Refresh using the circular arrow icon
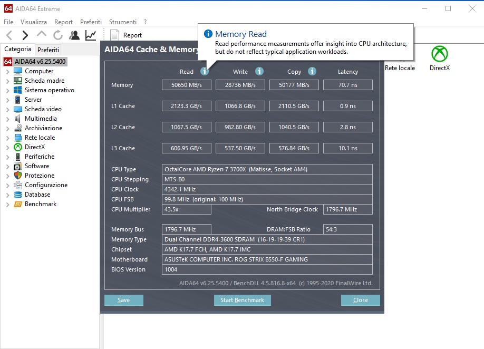 57,35
